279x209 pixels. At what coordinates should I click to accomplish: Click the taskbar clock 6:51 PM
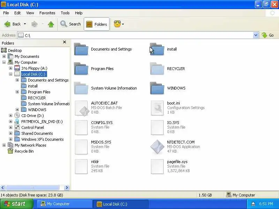(266, 204)
